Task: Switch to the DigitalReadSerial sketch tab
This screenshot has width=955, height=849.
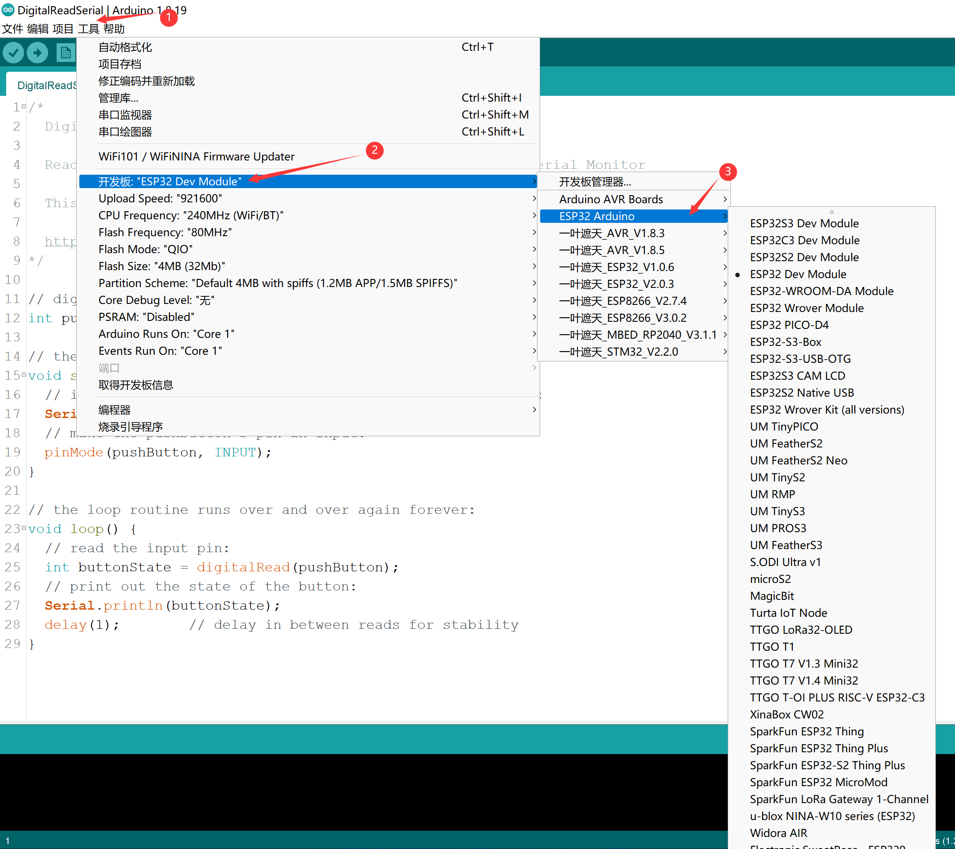Action: [x=46, y=86]
